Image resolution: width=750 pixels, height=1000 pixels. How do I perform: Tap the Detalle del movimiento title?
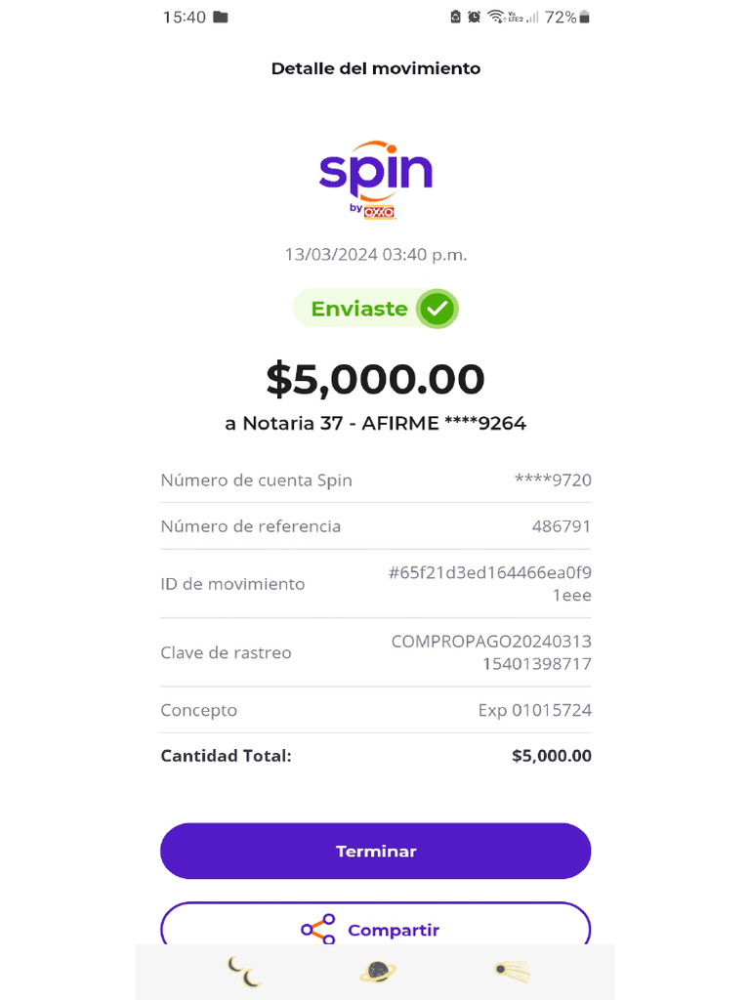pos(375,68)
